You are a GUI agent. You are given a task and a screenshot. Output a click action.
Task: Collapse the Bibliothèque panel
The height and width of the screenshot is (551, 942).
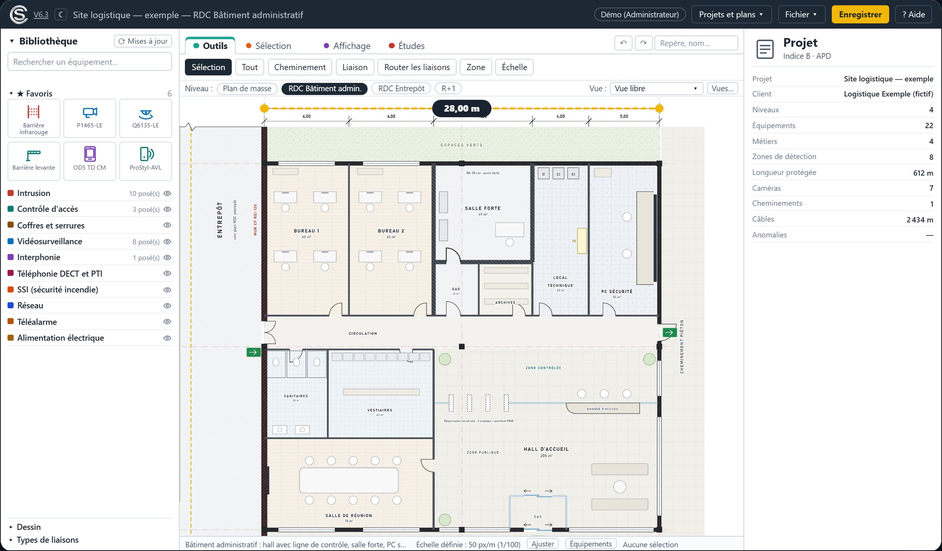12,41
